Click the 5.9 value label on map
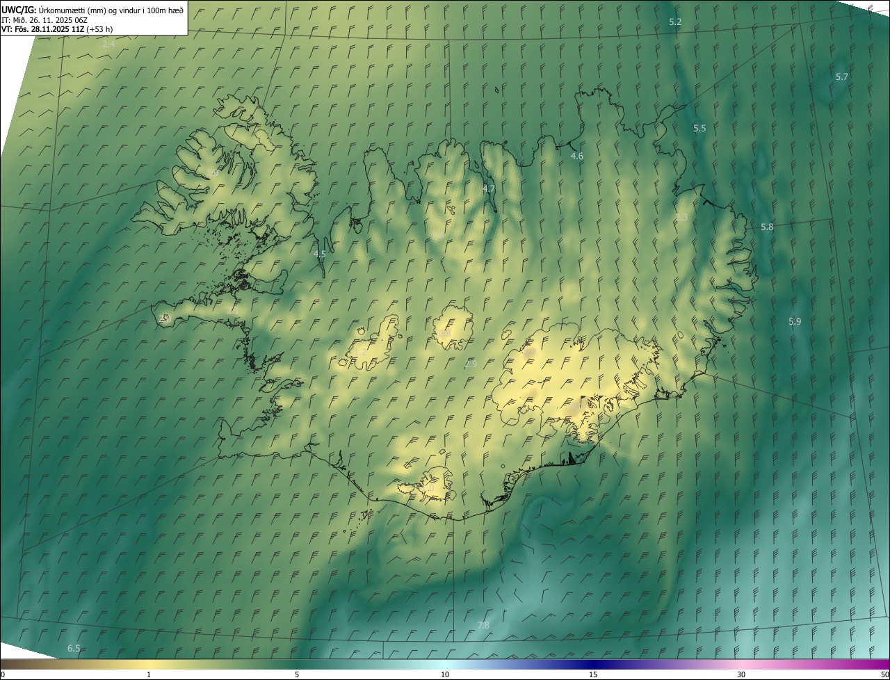The width and height of the screenshot is (890, 680). tap(795, 322)
